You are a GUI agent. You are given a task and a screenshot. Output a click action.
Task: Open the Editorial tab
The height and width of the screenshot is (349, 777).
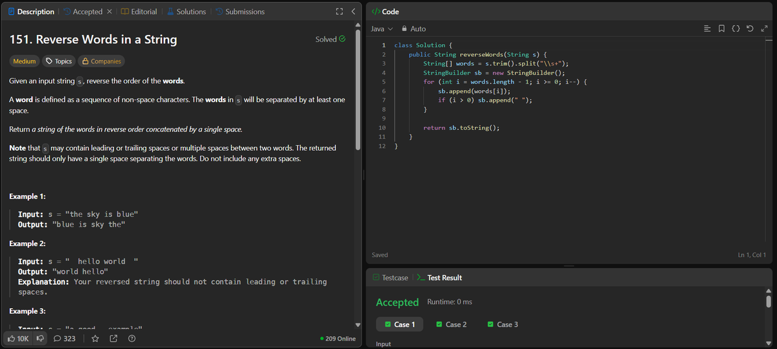139,12
